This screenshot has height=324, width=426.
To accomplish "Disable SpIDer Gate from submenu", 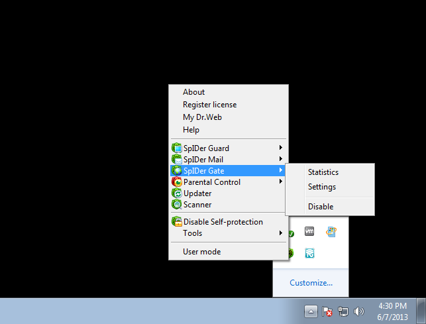I will pos(321,207).
